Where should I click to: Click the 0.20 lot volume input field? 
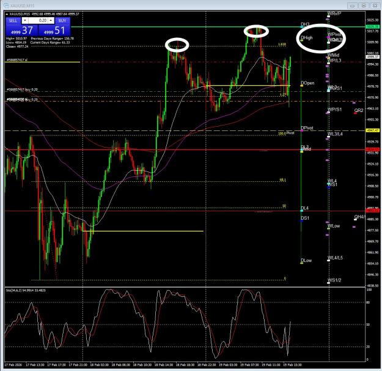38,20
